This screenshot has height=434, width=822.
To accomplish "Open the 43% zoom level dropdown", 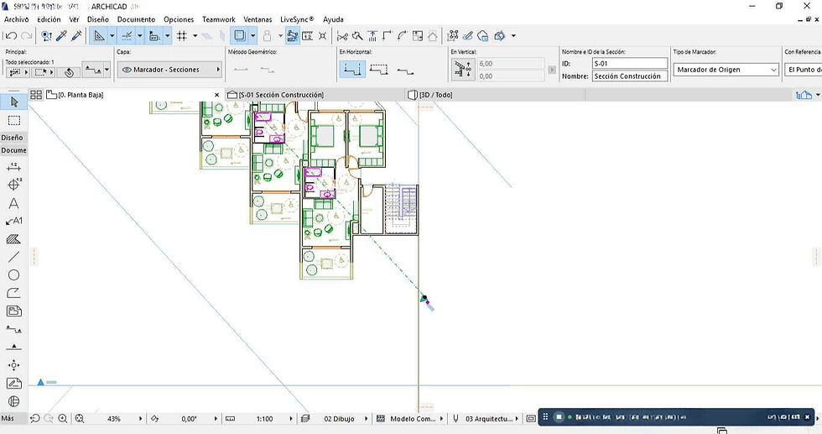I will tap(141, 419).
